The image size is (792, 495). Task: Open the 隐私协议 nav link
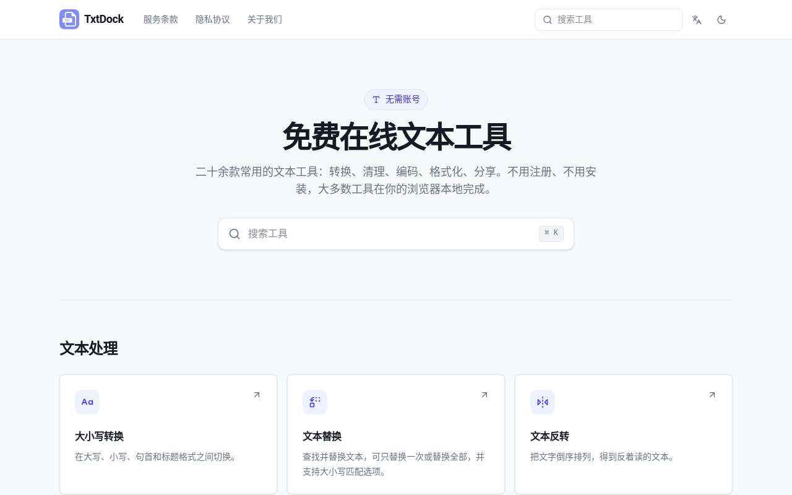pos(213,19)
